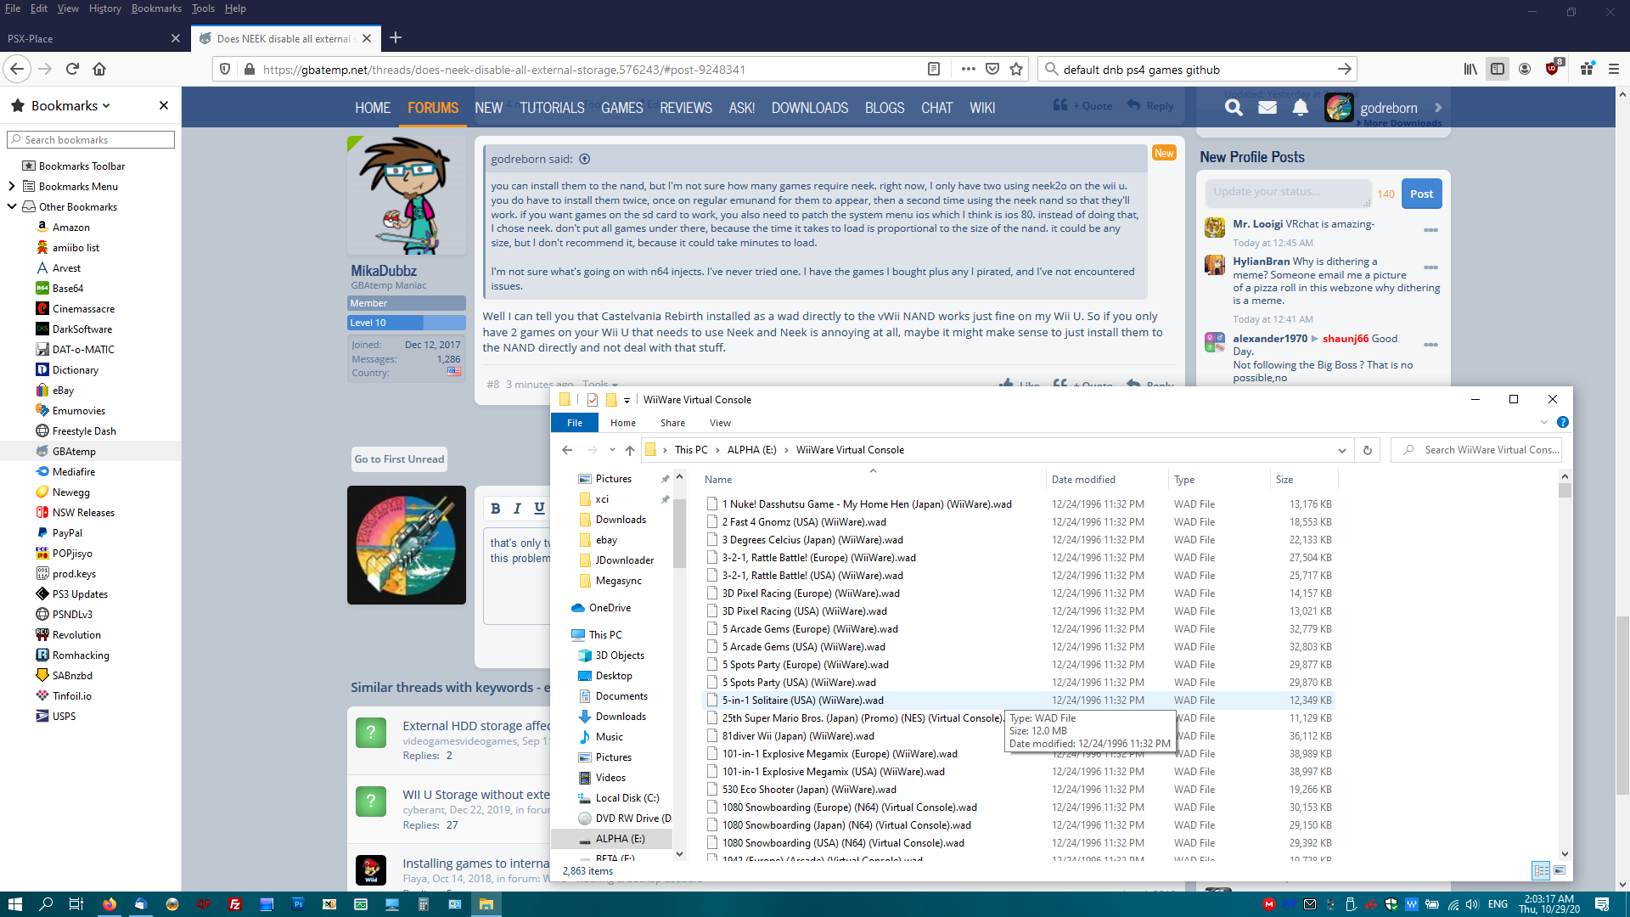
Task: Reload the current GBAtemp page
Action: pyautogui.click(x=72, y=70)
